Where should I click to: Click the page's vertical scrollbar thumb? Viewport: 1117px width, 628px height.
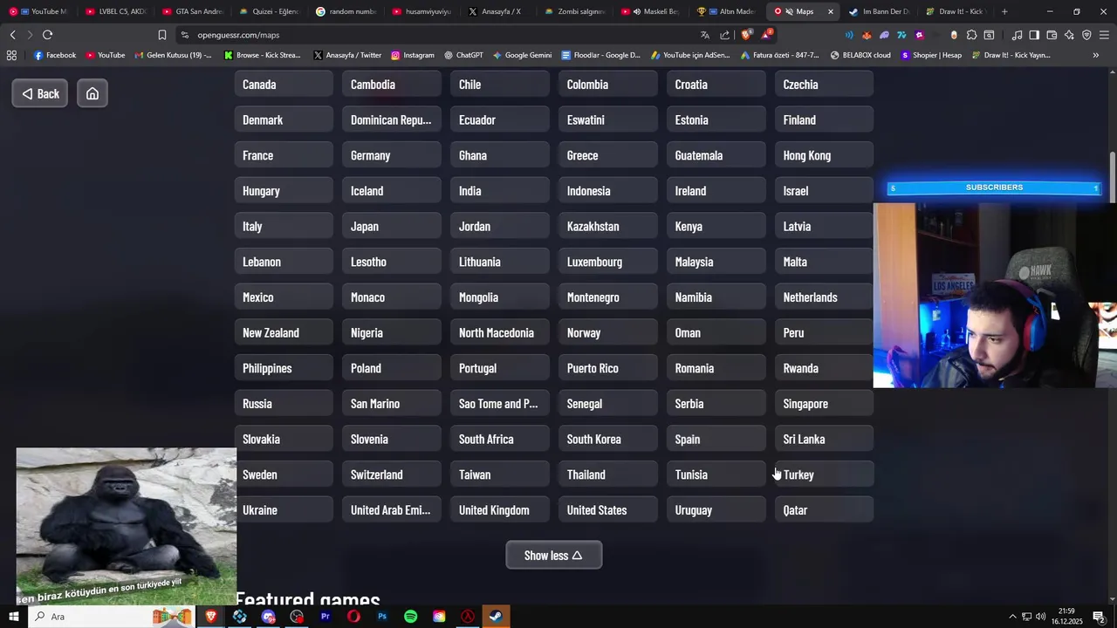[x=1113, y=179]
